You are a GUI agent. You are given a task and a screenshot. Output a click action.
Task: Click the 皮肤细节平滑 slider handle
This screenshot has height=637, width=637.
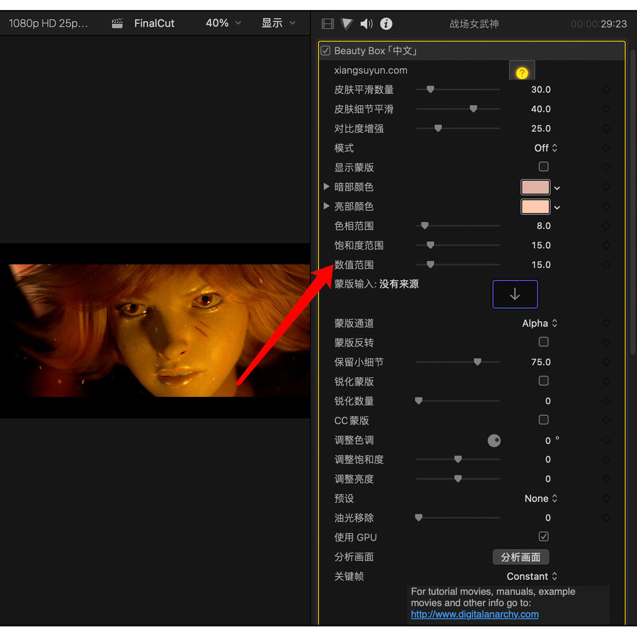tap(473, 109)
